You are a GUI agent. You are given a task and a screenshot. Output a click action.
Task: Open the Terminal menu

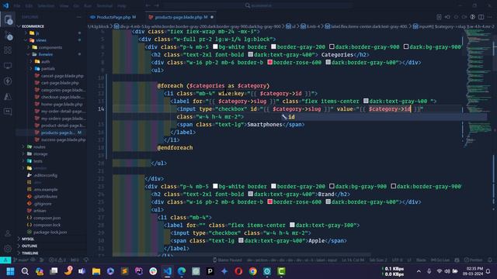105,5
